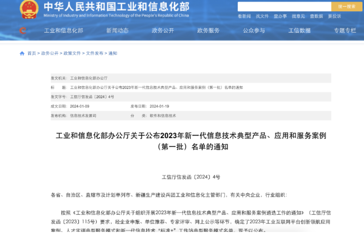Open the 专题专栏 navigation menu
The image size is (364, 233).
coord(345,30)
